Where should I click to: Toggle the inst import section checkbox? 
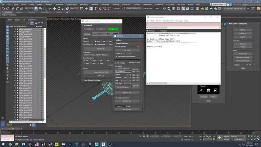pos(84,60)
